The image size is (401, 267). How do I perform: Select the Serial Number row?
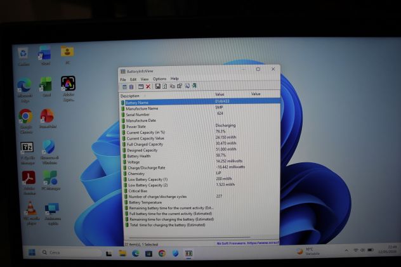coord(201,114)
